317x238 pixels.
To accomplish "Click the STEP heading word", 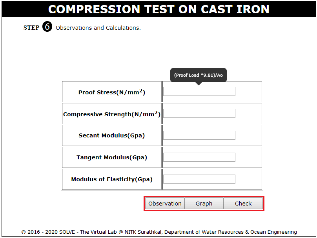I will tap(31, 28).
